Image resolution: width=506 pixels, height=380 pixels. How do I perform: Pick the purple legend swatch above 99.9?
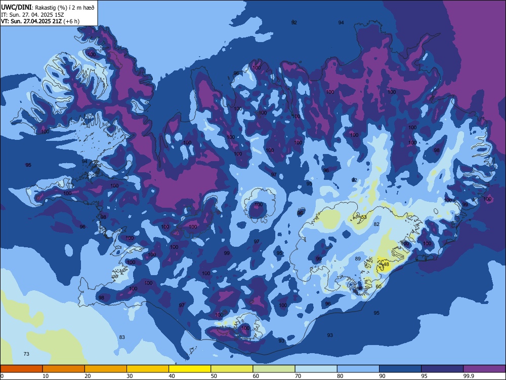click(x=484, y=369)
